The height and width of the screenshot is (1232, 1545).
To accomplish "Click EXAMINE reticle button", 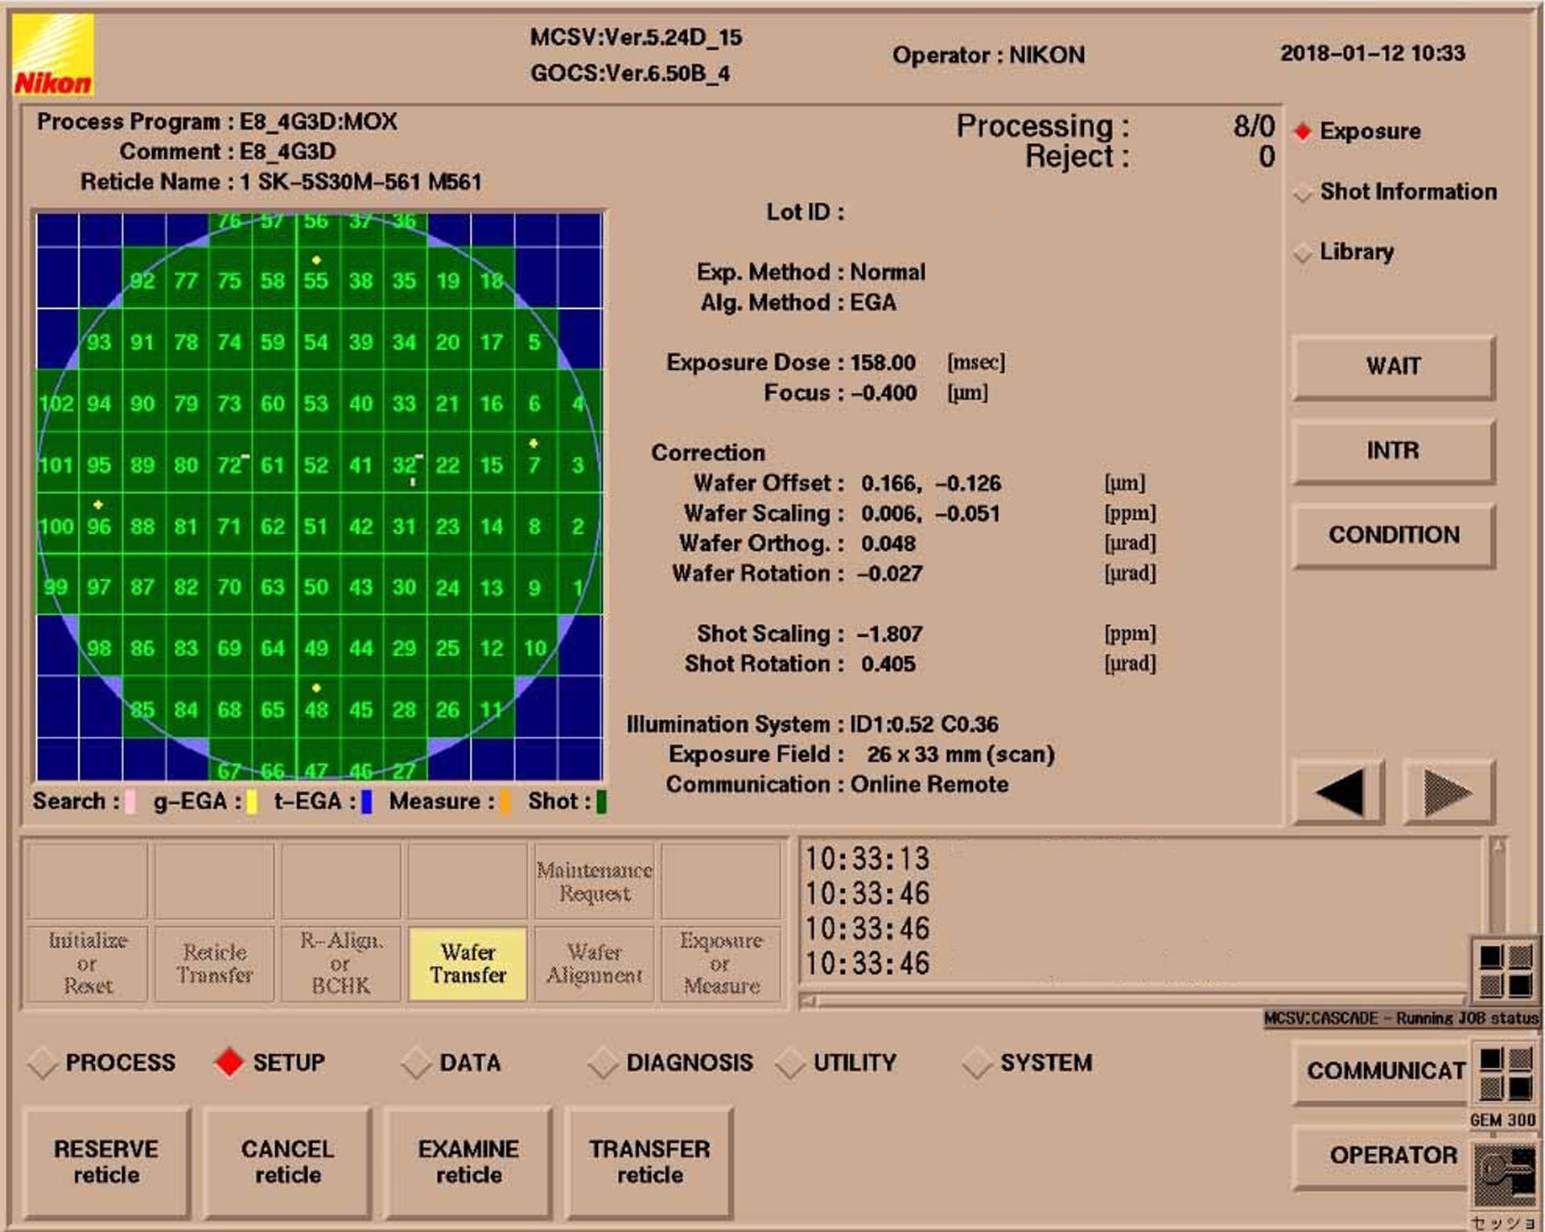I will (x=468, y=1162).
